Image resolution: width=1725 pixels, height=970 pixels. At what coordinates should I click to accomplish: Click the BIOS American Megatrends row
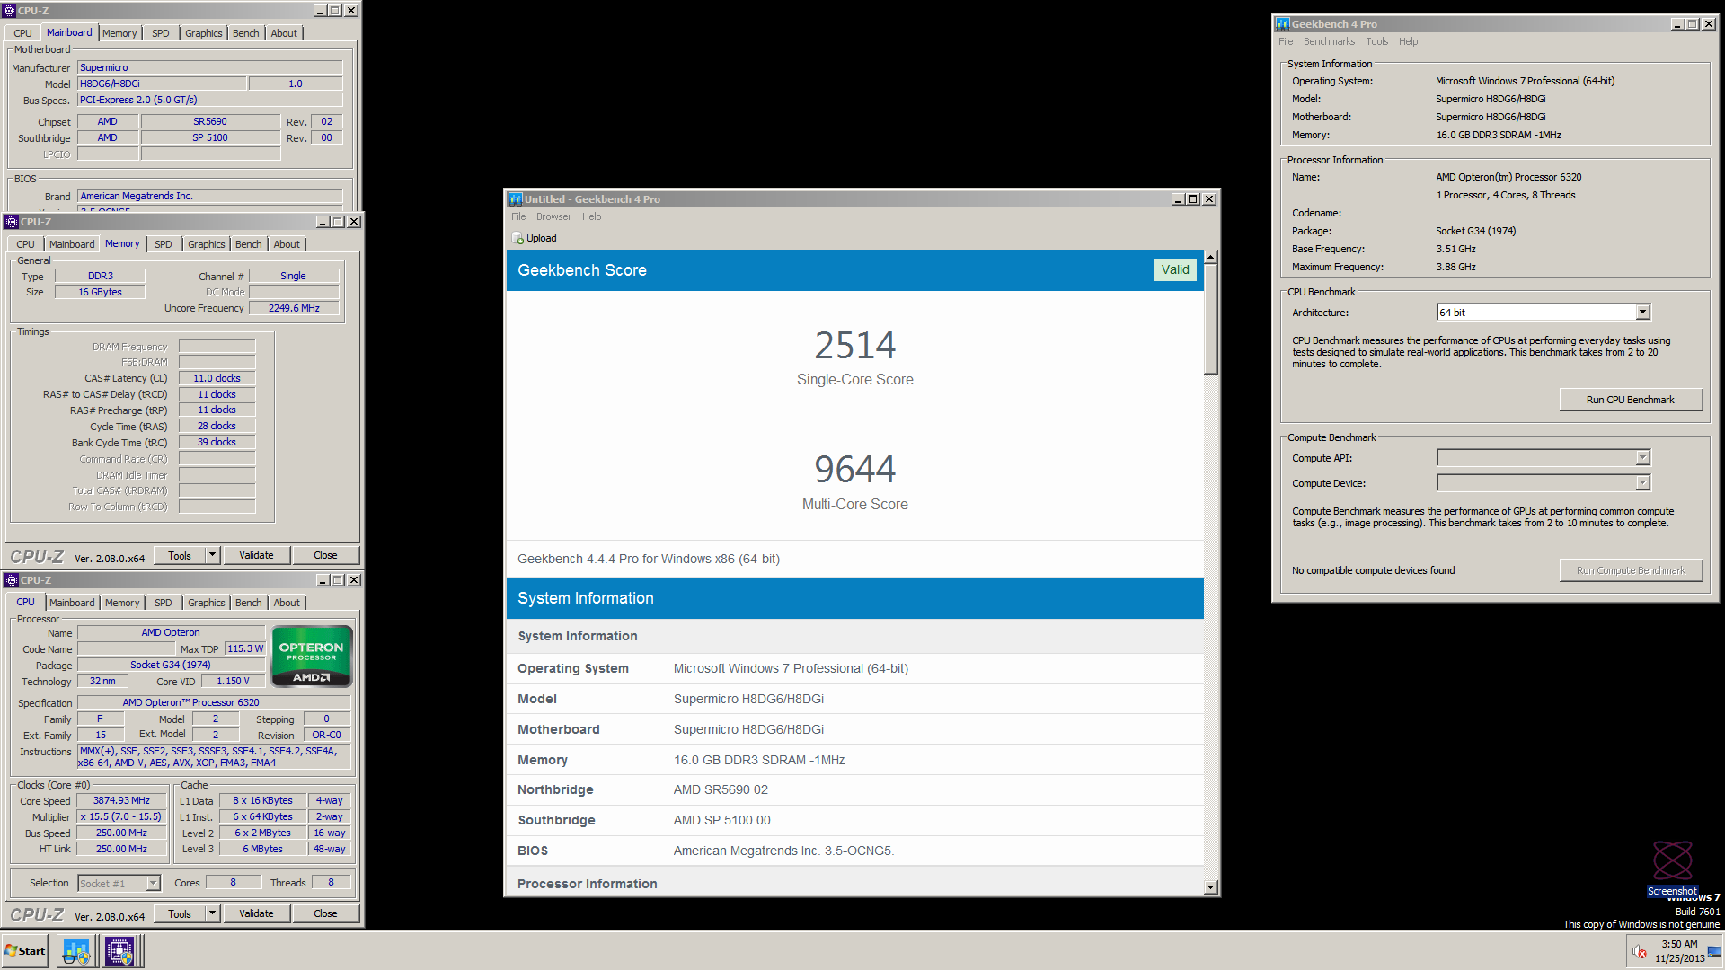pyautogui.click(x=854, y=851)
